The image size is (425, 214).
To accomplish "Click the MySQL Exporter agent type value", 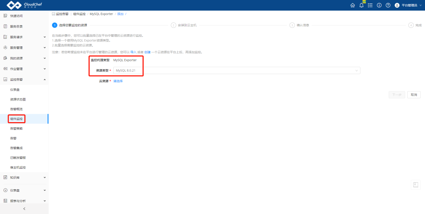I will pyautogui.click(x=125, y=60).
